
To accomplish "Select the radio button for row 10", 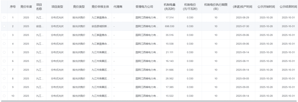I will point(4,96).
